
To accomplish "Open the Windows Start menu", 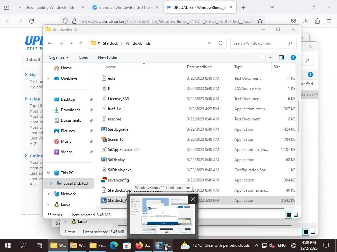I will pyautogui.click(x=8, y=245).
